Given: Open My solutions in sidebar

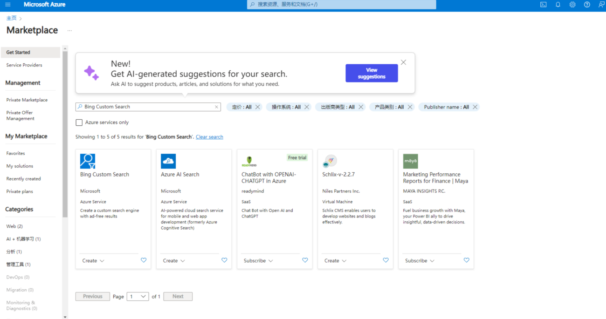Looking at the screenshot, I should coord(20,166).
